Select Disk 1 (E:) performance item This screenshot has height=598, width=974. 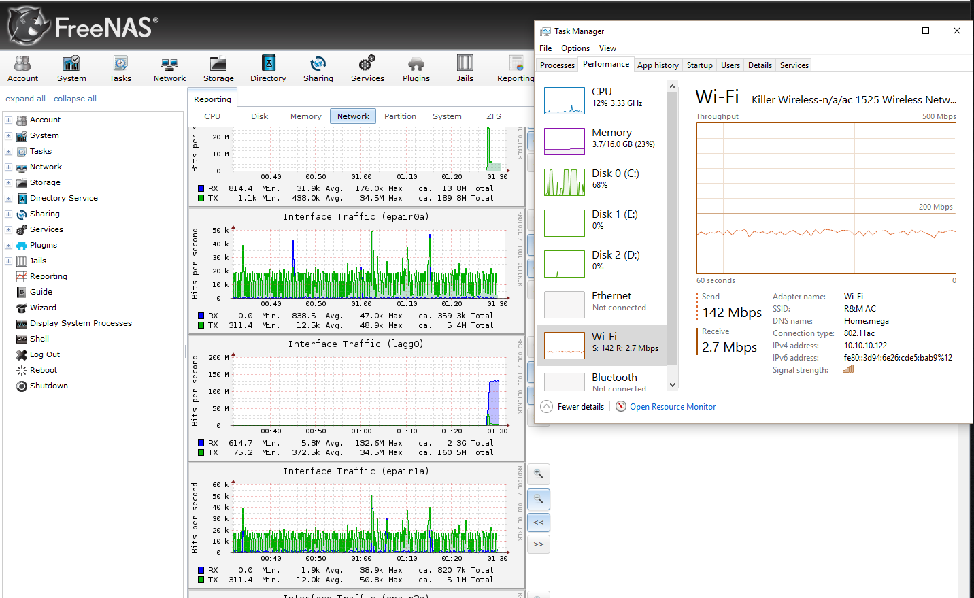(602, 222)
